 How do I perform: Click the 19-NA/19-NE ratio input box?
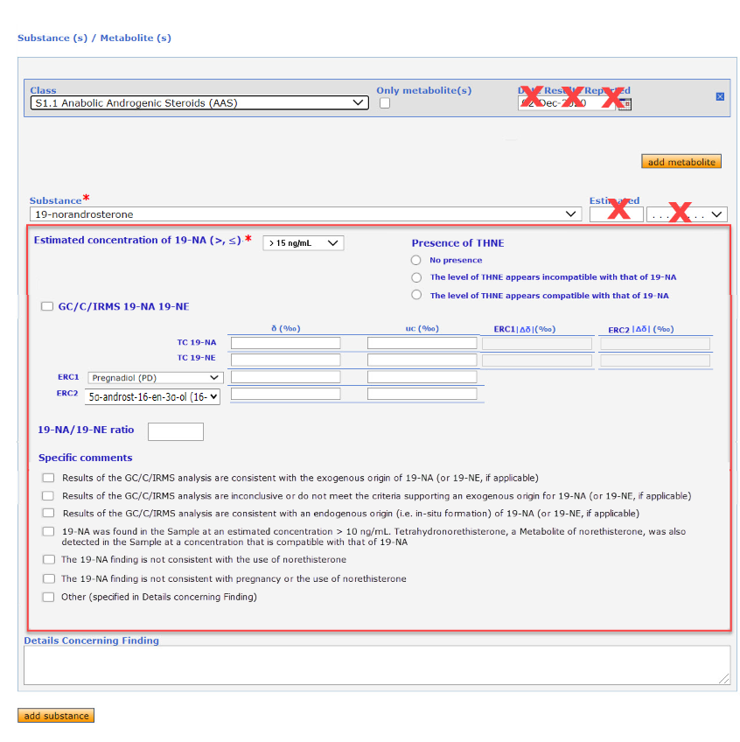[176, 431]
